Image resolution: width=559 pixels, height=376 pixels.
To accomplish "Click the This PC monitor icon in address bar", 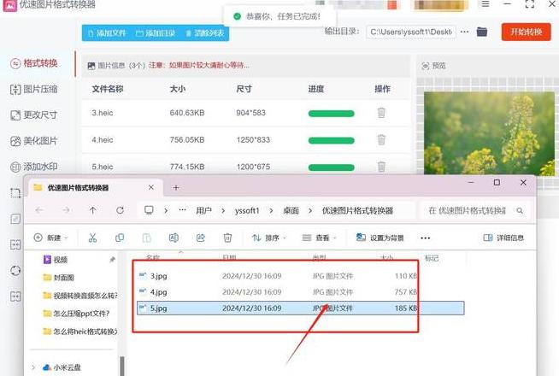I will (149, 210).
